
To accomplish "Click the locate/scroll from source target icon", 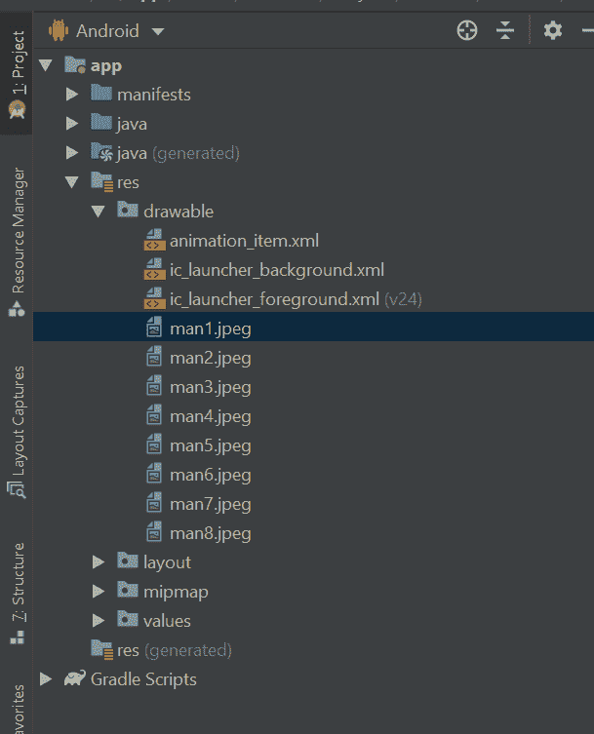I will (467, 31).
